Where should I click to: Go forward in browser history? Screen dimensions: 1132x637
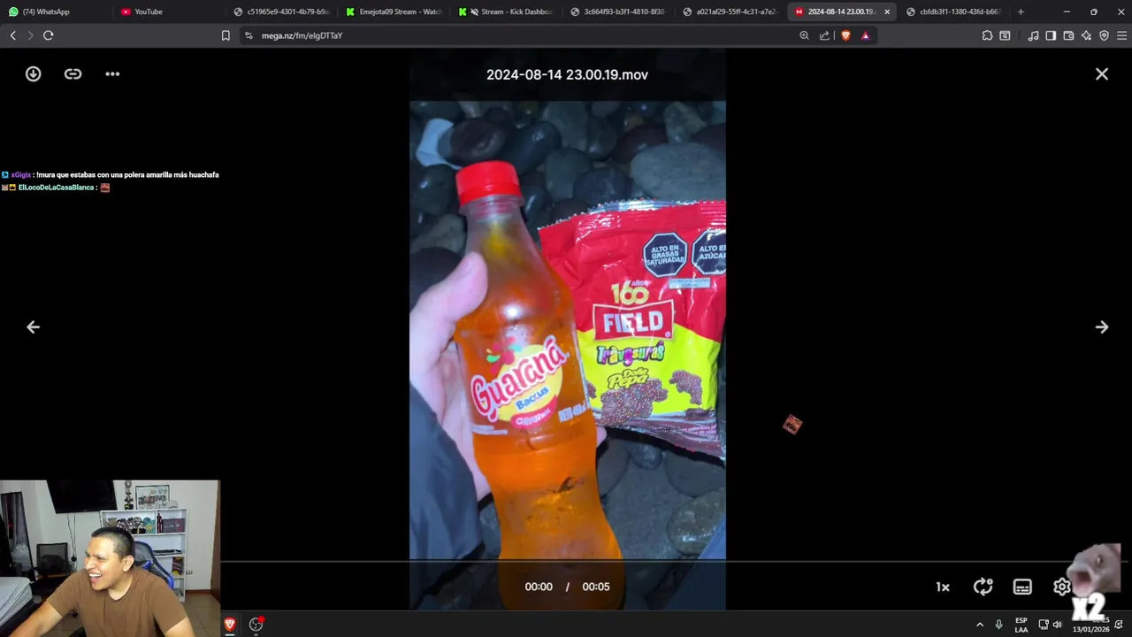[30, 35]
